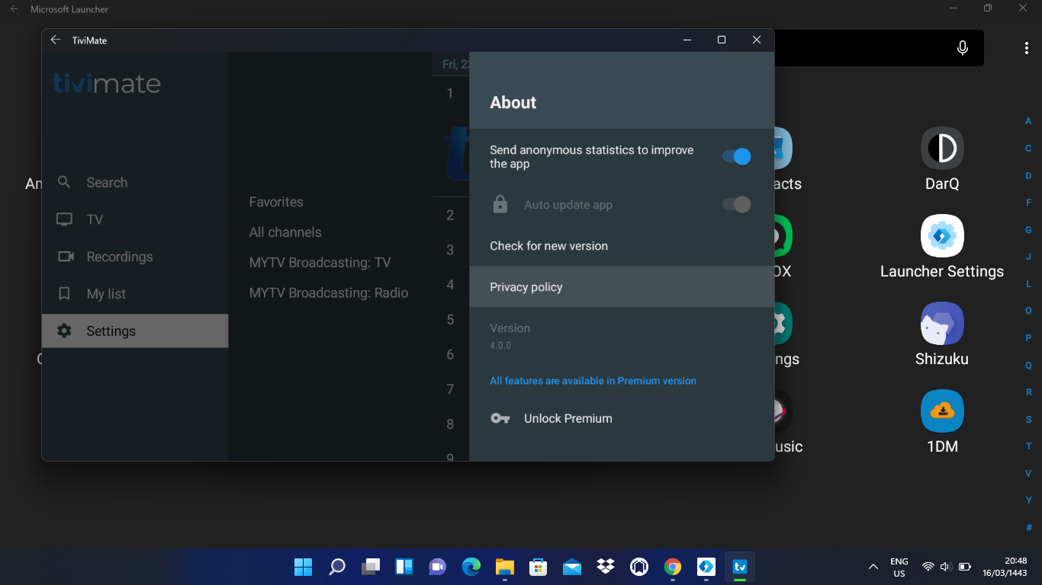Open My list in the TiviMate sidebar

coord(135,294)
